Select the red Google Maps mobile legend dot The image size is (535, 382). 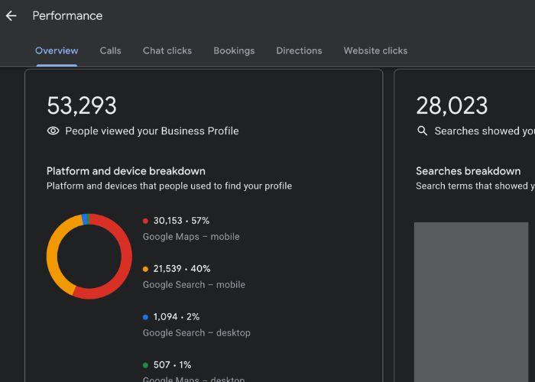[x=145, y=221]
